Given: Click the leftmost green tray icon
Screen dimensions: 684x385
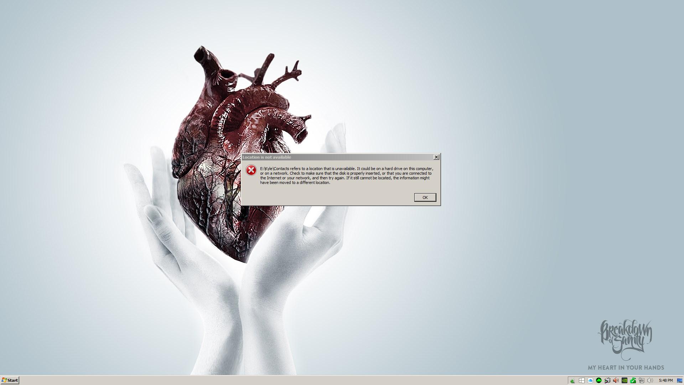Looking at the screenshot, I should pos(572,380).
